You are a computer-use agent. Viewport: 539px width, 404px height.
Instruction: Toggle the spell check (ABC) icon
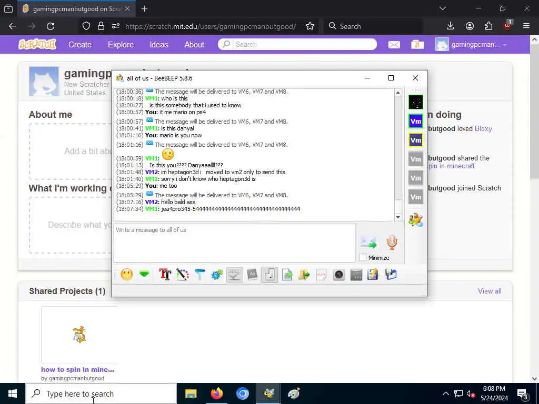[234, 275]
